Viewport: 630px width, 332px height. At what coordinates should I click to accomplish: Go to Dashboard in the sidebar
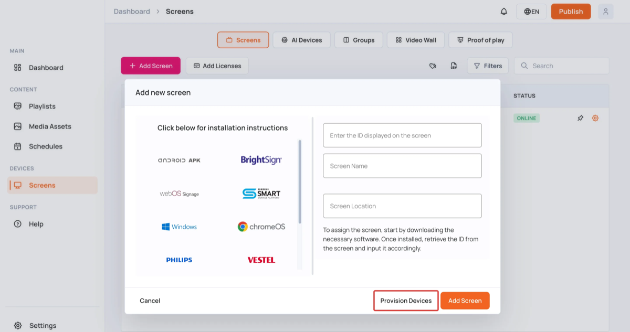click(52, 68)
